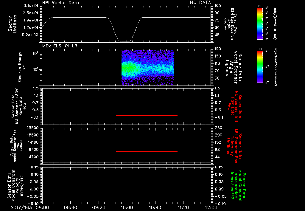305x211 pixels.
Task: Click the electron energy spectrogram data block
Action: (147, 68)
